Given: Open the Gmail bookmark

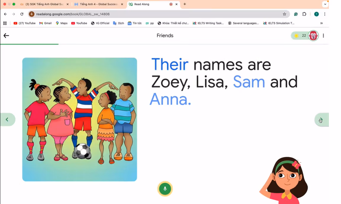Looking at the screenshot, I should click(x=46, y=23).
